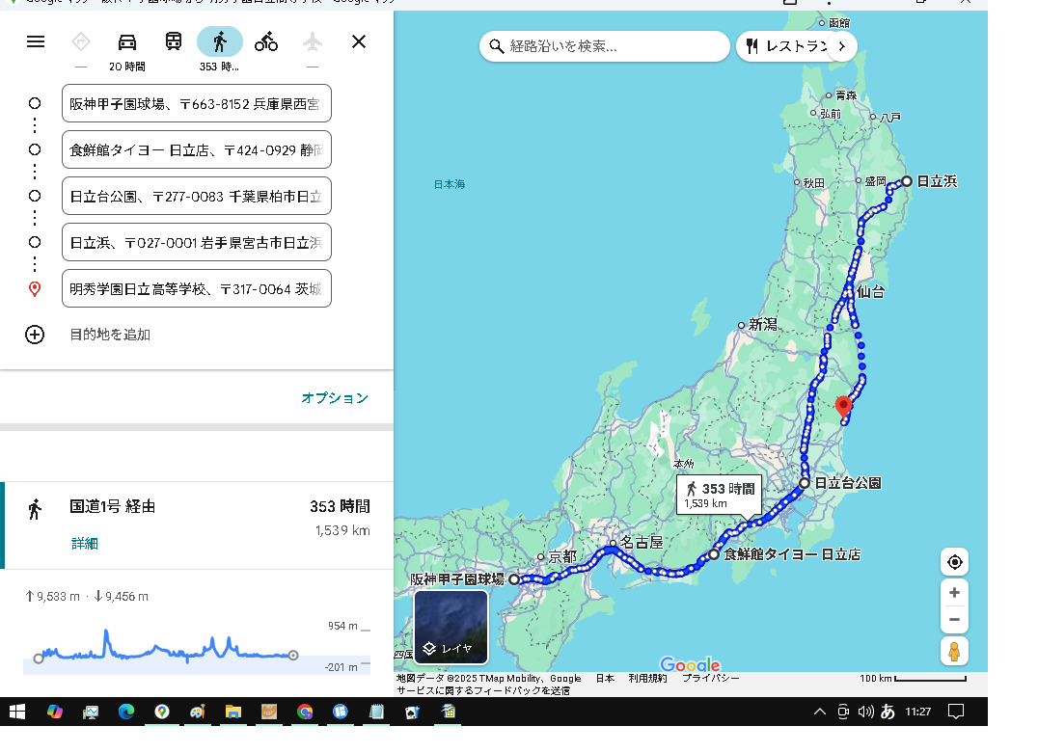Click the add destination plus icon

click(35, 335)
